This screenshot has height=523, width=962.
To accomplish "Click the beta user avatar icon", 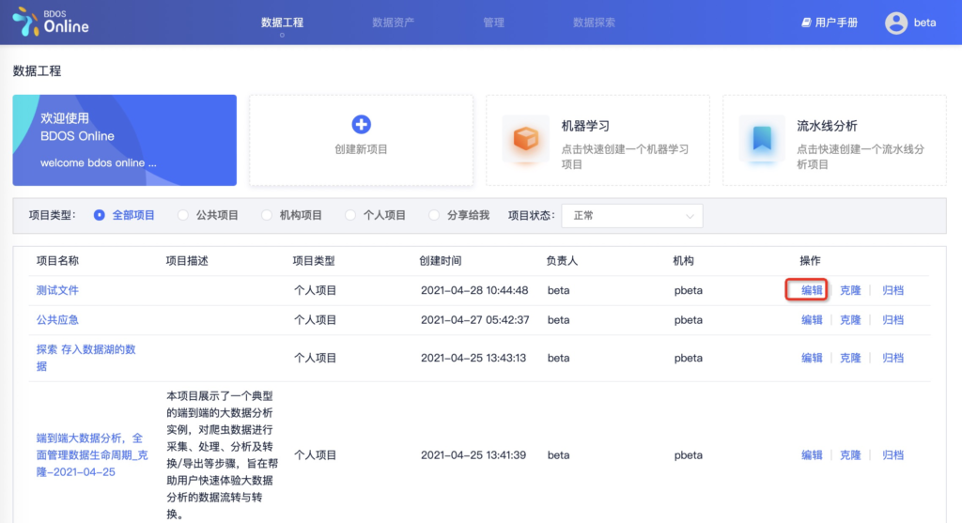I will tap(895, 23).
